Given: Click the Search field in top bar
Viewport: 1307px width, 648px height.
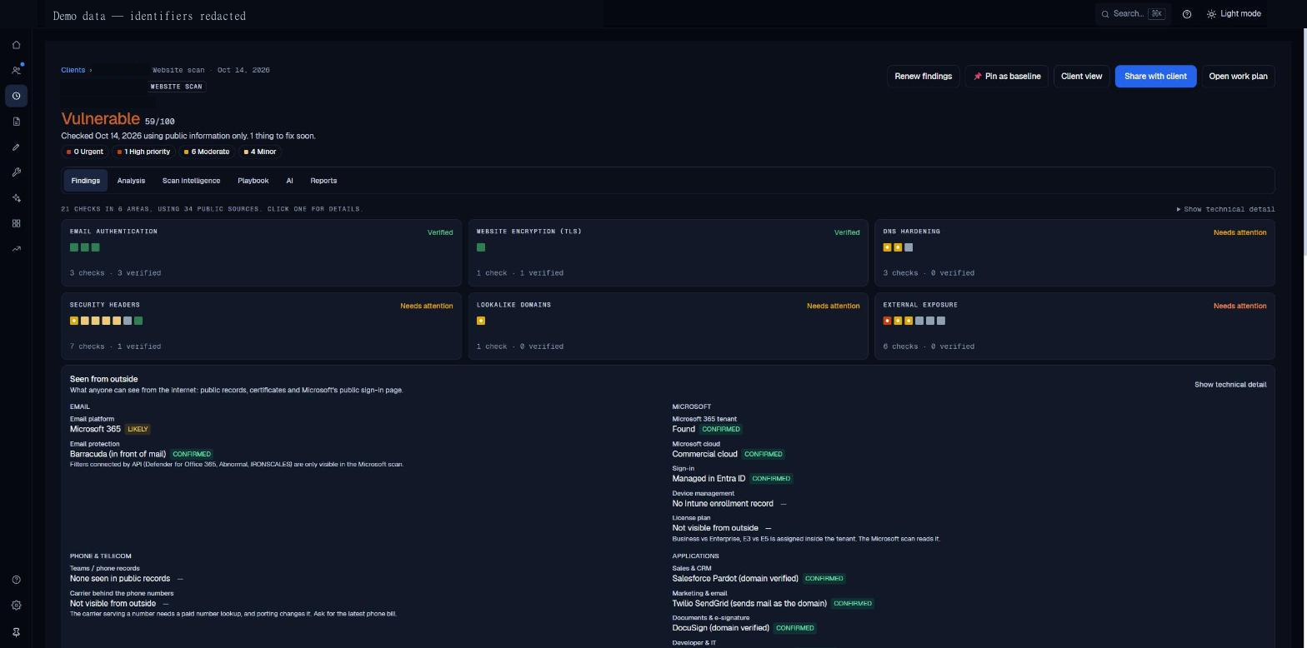Looking at the screenshot, I should tap(1133, 14).
